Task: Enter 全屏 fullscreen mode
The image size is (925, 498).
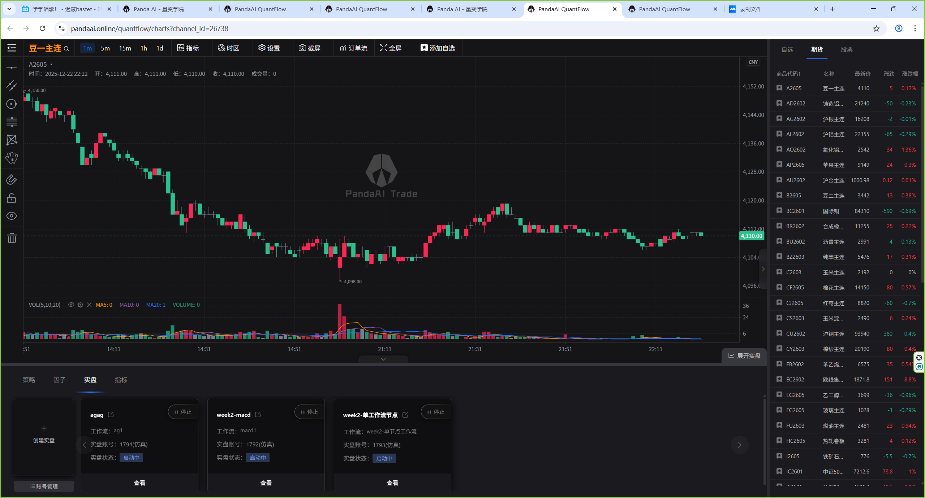Action: coord(391,48)
